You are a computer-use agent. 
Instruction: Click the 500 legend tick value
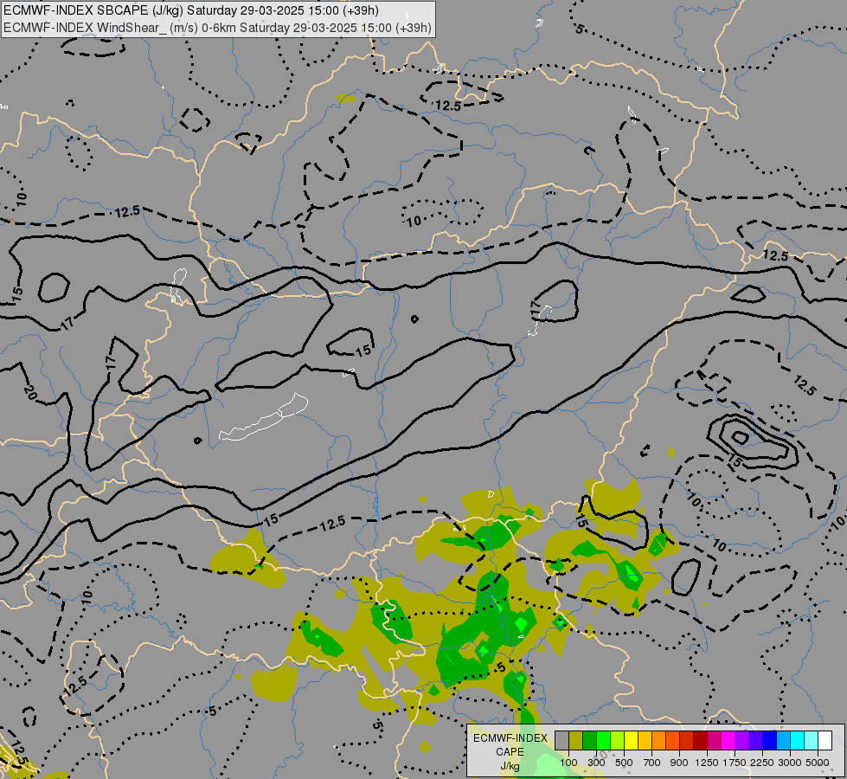[624, 763]
